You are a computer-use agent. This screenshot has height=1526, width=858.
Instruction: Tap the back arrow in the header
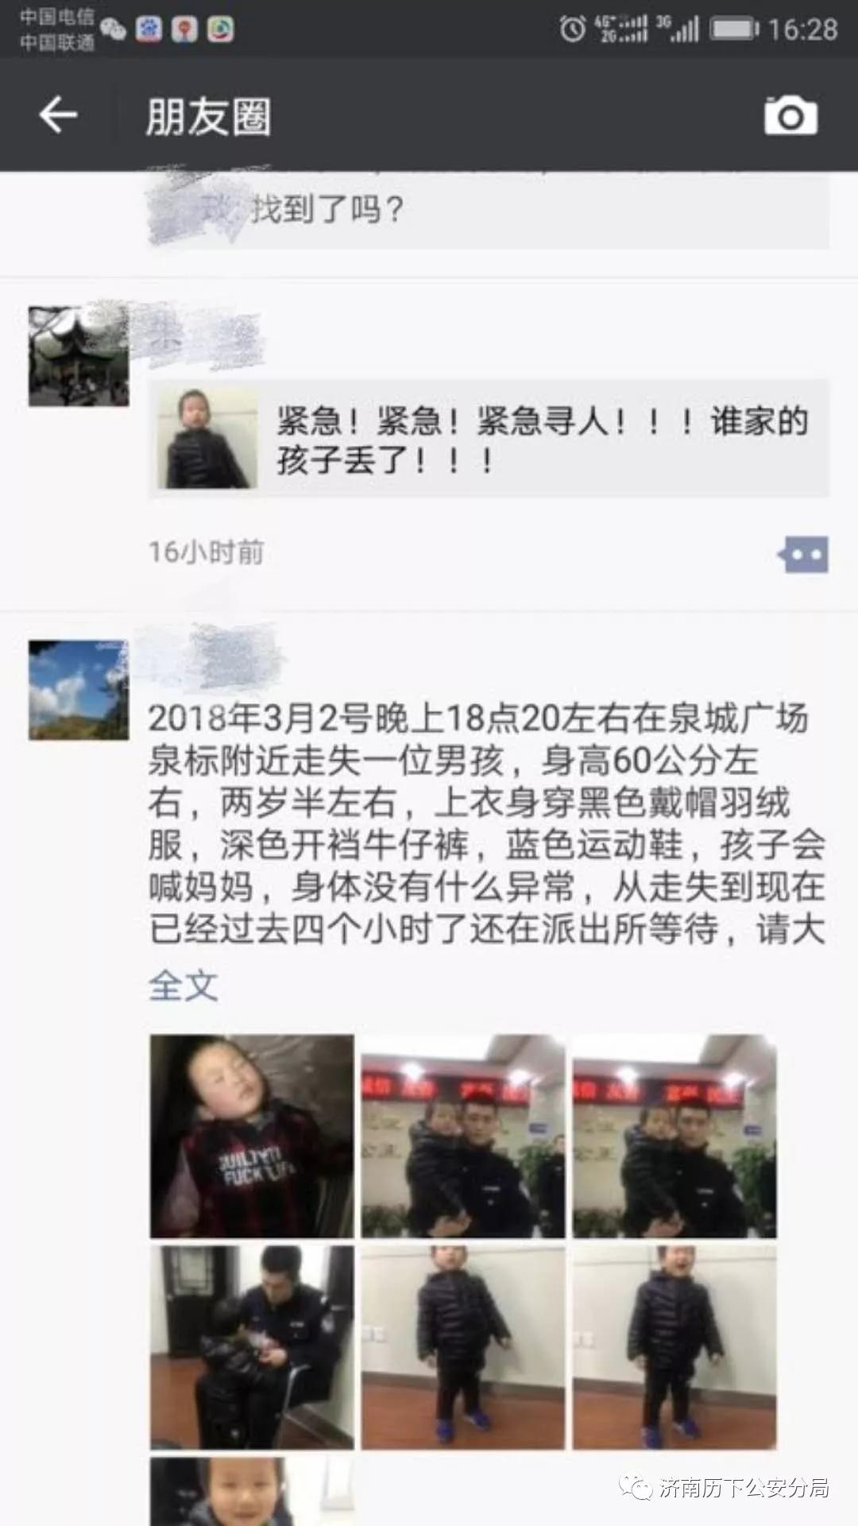coord(58,115)
